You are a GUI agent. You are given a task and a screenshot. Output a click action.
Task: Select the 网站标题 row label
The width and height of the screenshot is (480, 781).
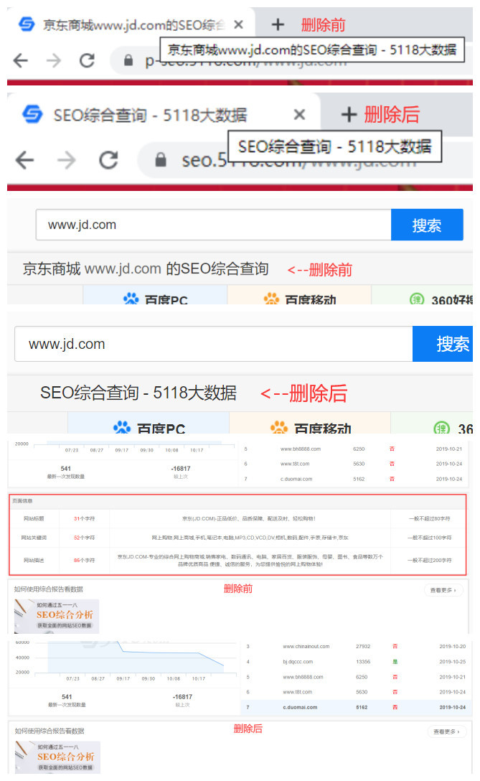[34, 518]
